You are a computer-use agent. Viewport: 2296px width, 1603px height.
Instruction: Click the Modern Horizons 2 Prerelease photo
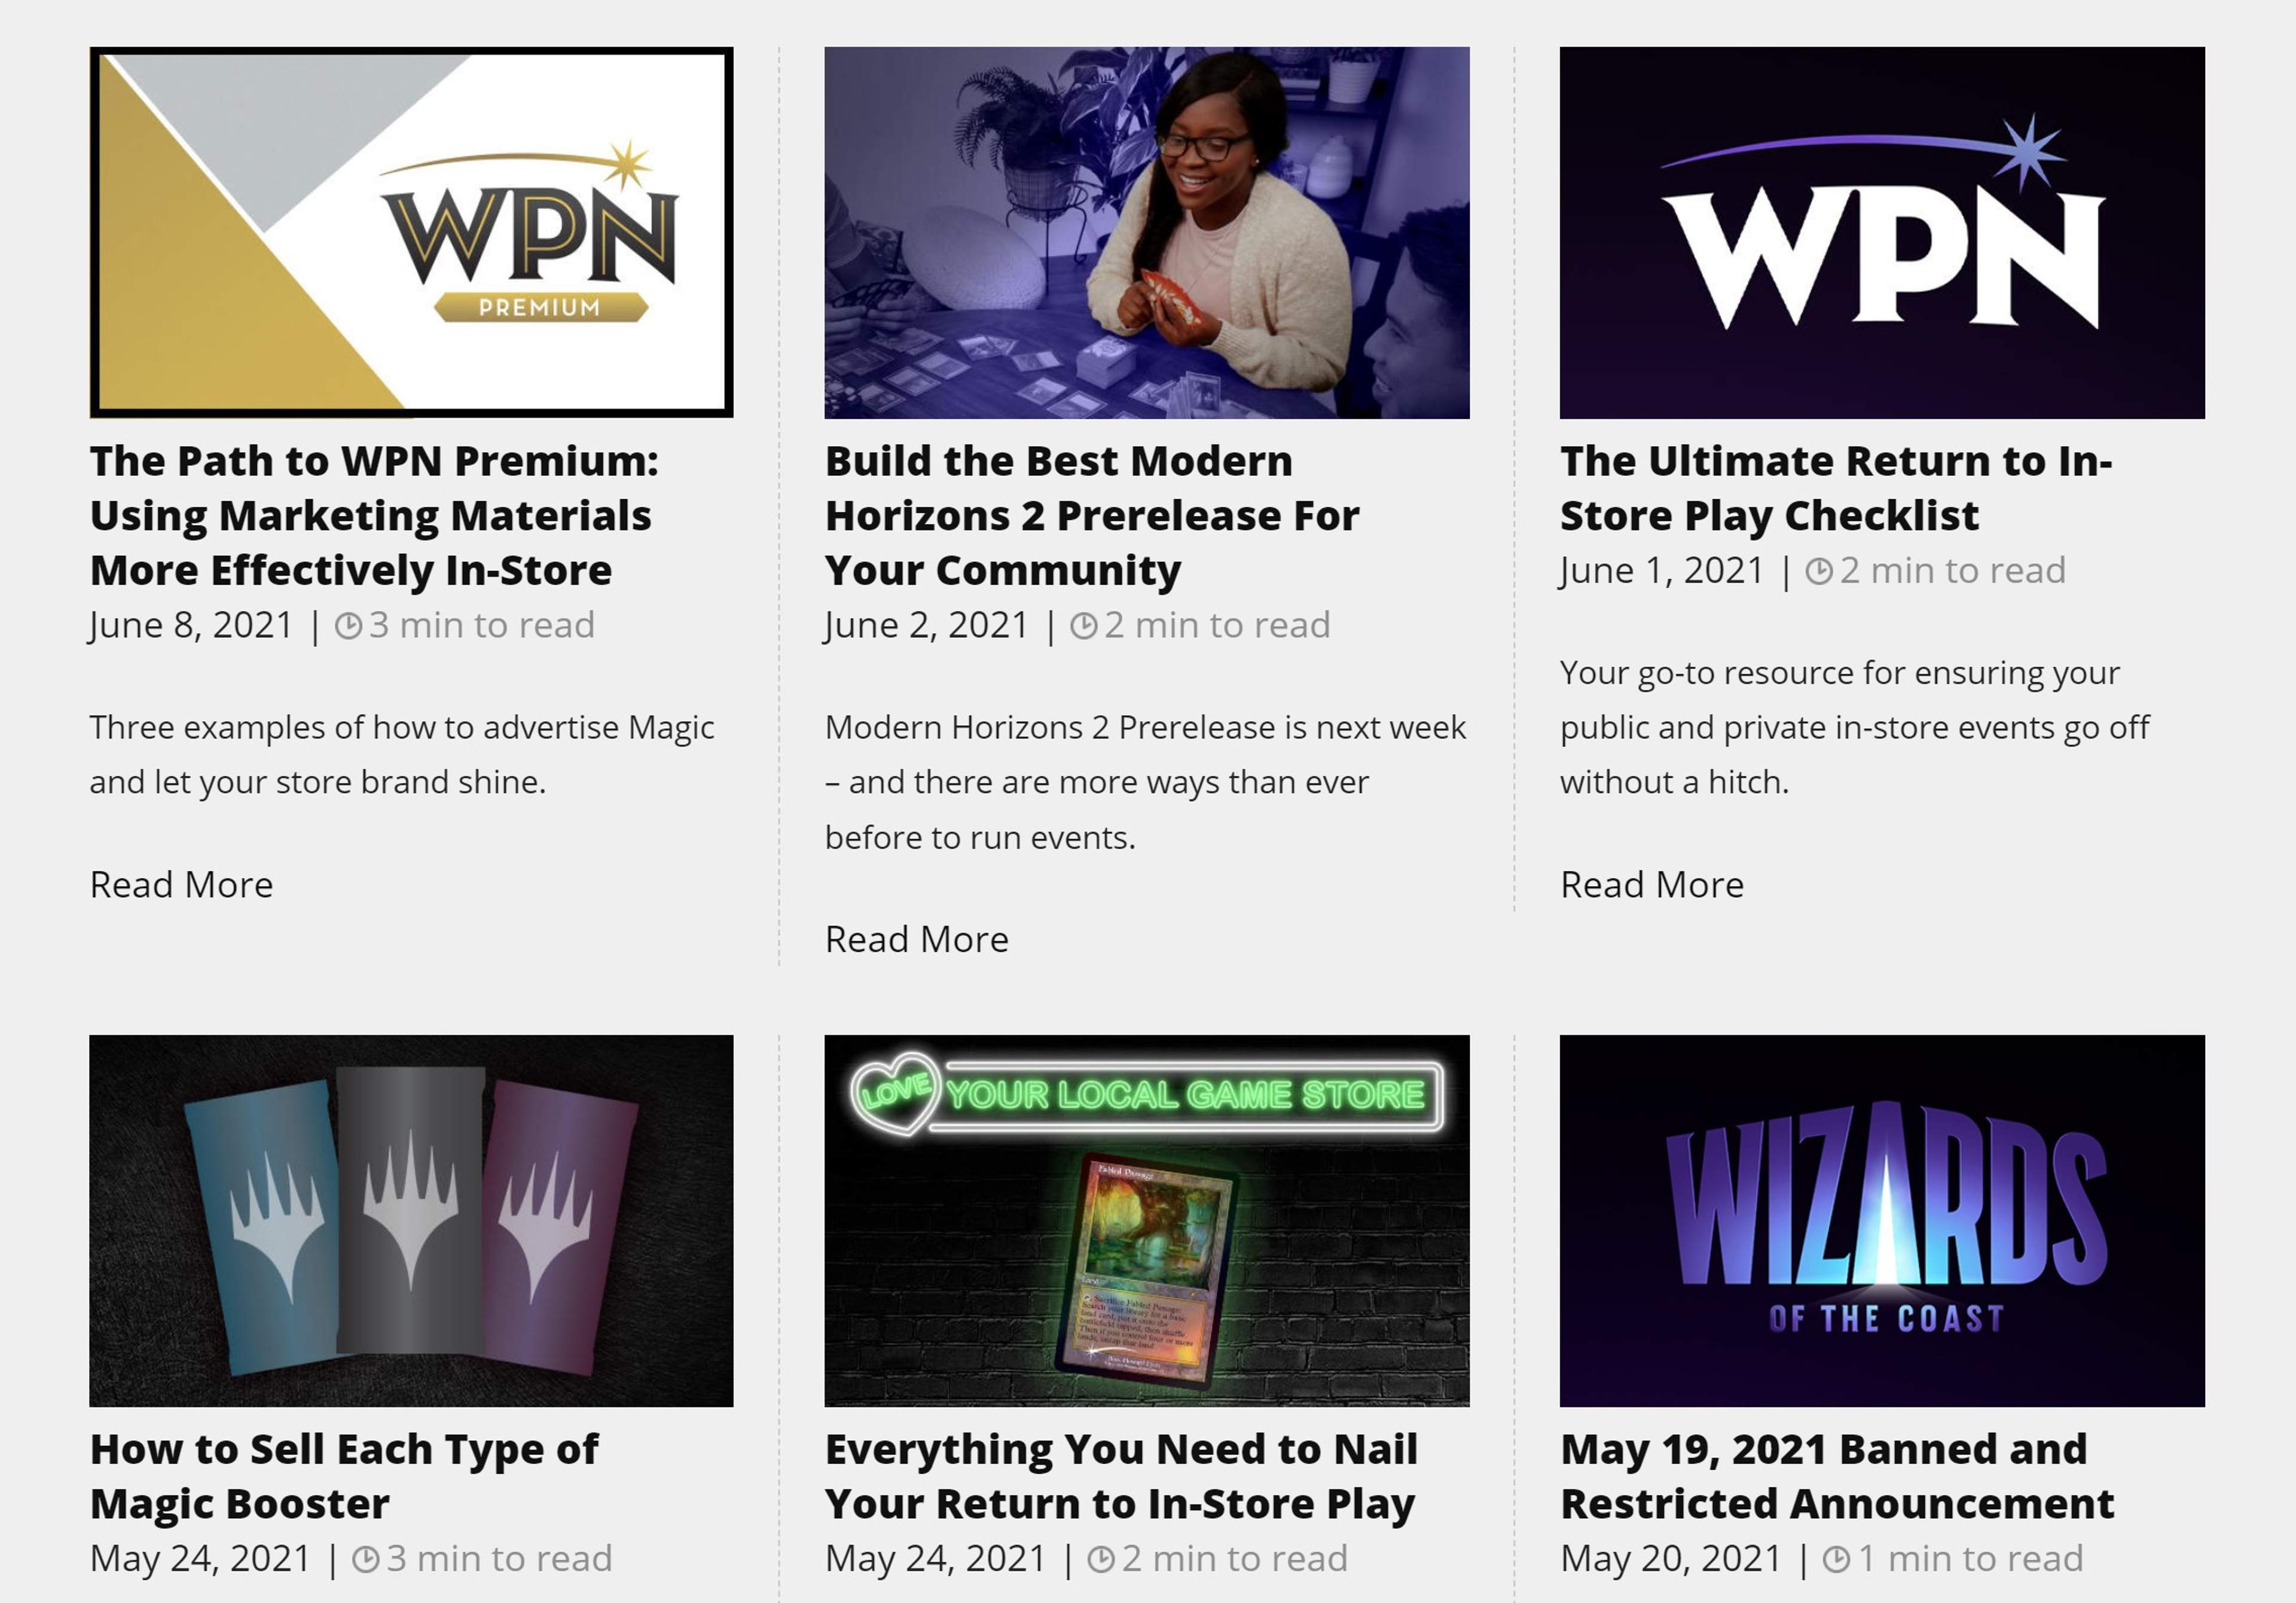[1147, 232]
